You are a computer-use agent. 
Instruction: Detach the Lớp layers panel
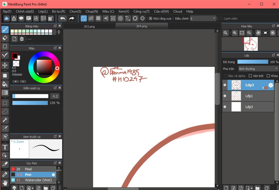click(x=274, y=55)
